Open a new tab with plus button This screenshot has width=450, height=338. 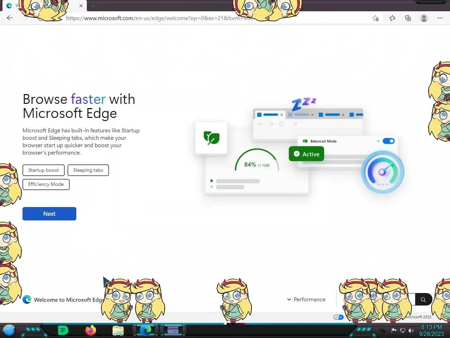tap(93, 6)
